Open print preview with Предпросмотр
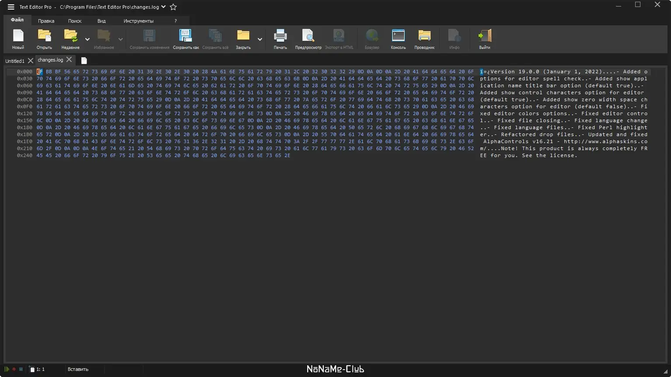Viewport: 671px width, 377px height. pos(308,39)
